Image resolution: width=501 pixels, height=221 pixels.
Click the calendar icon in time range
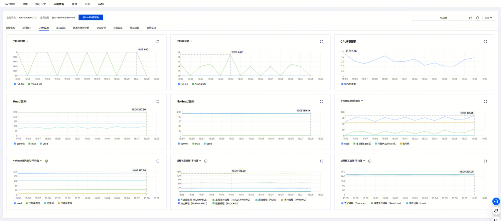[x=471, y=18]
